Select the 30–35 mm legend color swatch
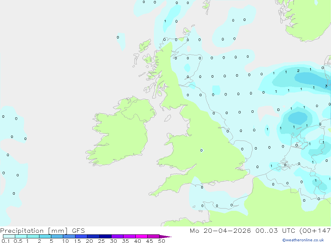 118,236
